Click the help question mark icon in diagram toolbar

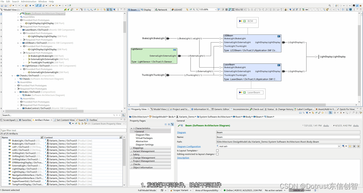coord(343,10)
